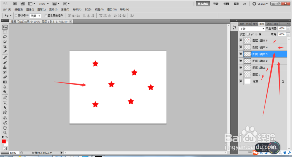Enable the Auto-Select checkbox

16,15
